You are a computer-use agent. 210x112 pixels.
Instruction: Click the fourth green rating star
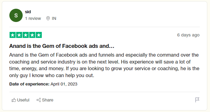click(x=32, y=35)
